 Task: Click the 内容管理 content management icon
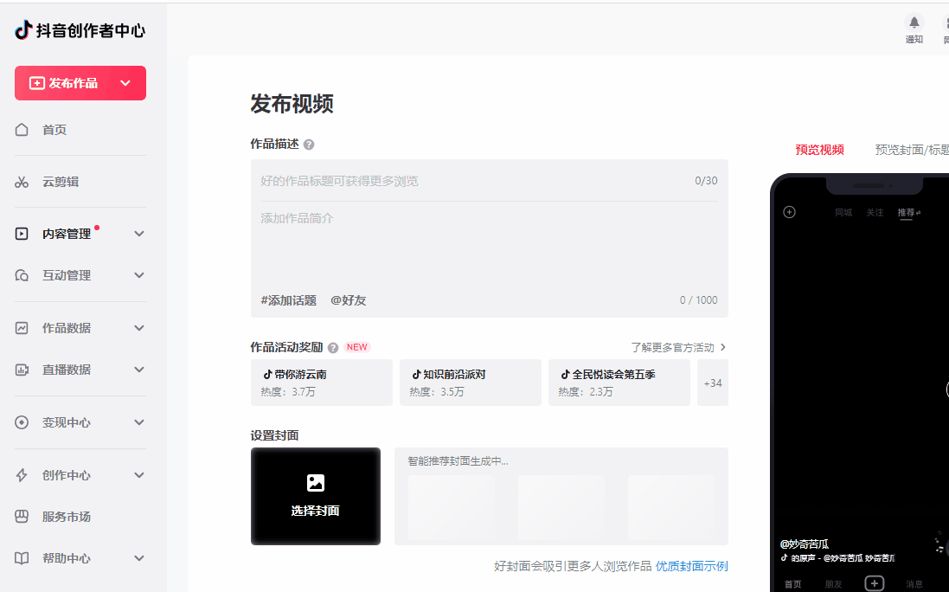[20, 233]
